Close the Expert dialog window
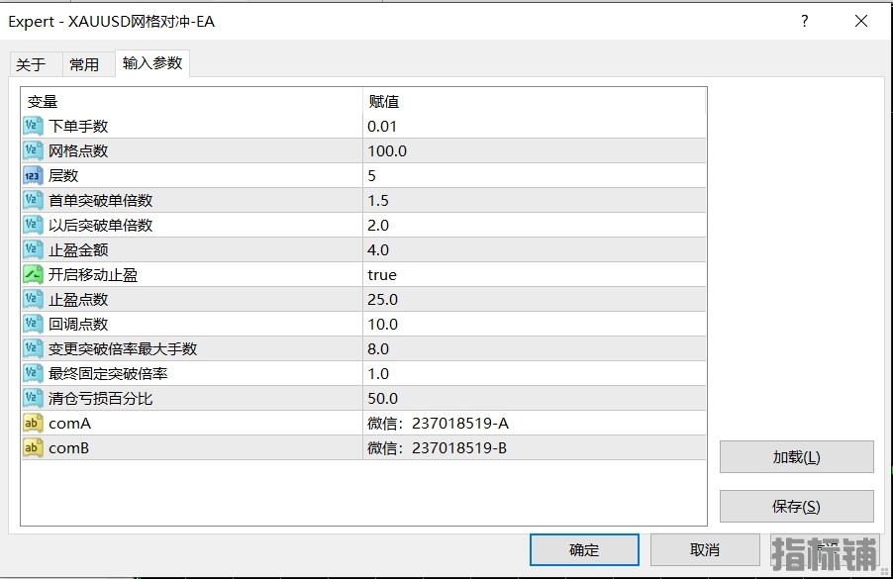 point(861,21)
